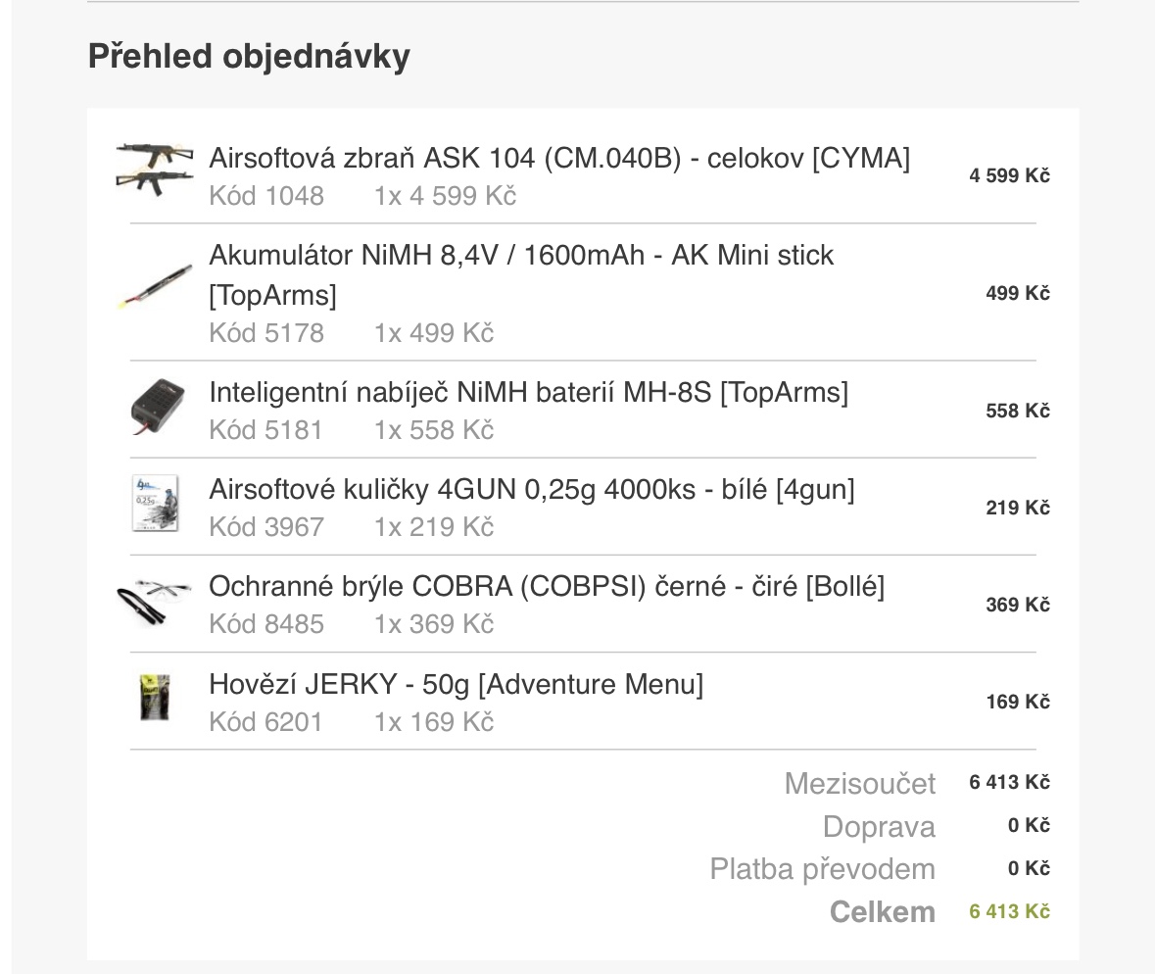The width and height of the screenshot is (1155, 974).
Task: Click the green Celkem total 6 413 Kč
Action: (x=1009, y=911)
